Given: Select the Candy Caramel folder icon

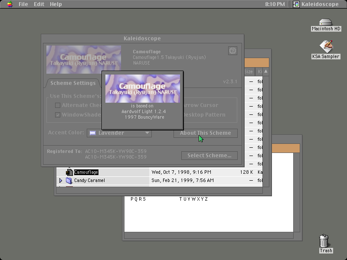Looking at the screenshot, I should pos(69,181).
